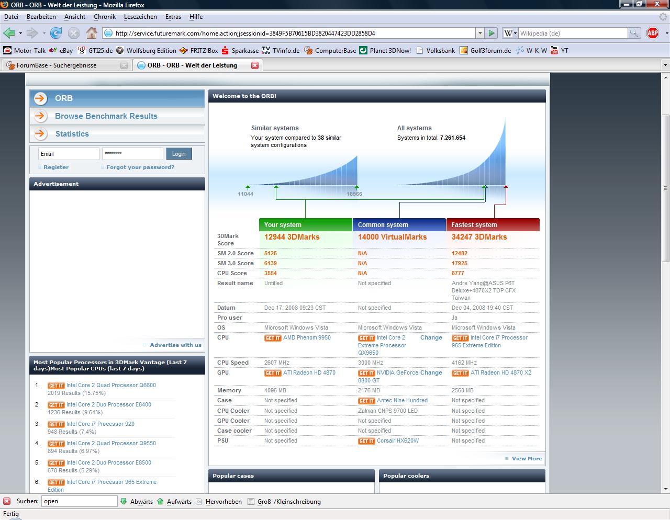Click the Forward navigation arrow
670x520 pixels.
[32, 33]
